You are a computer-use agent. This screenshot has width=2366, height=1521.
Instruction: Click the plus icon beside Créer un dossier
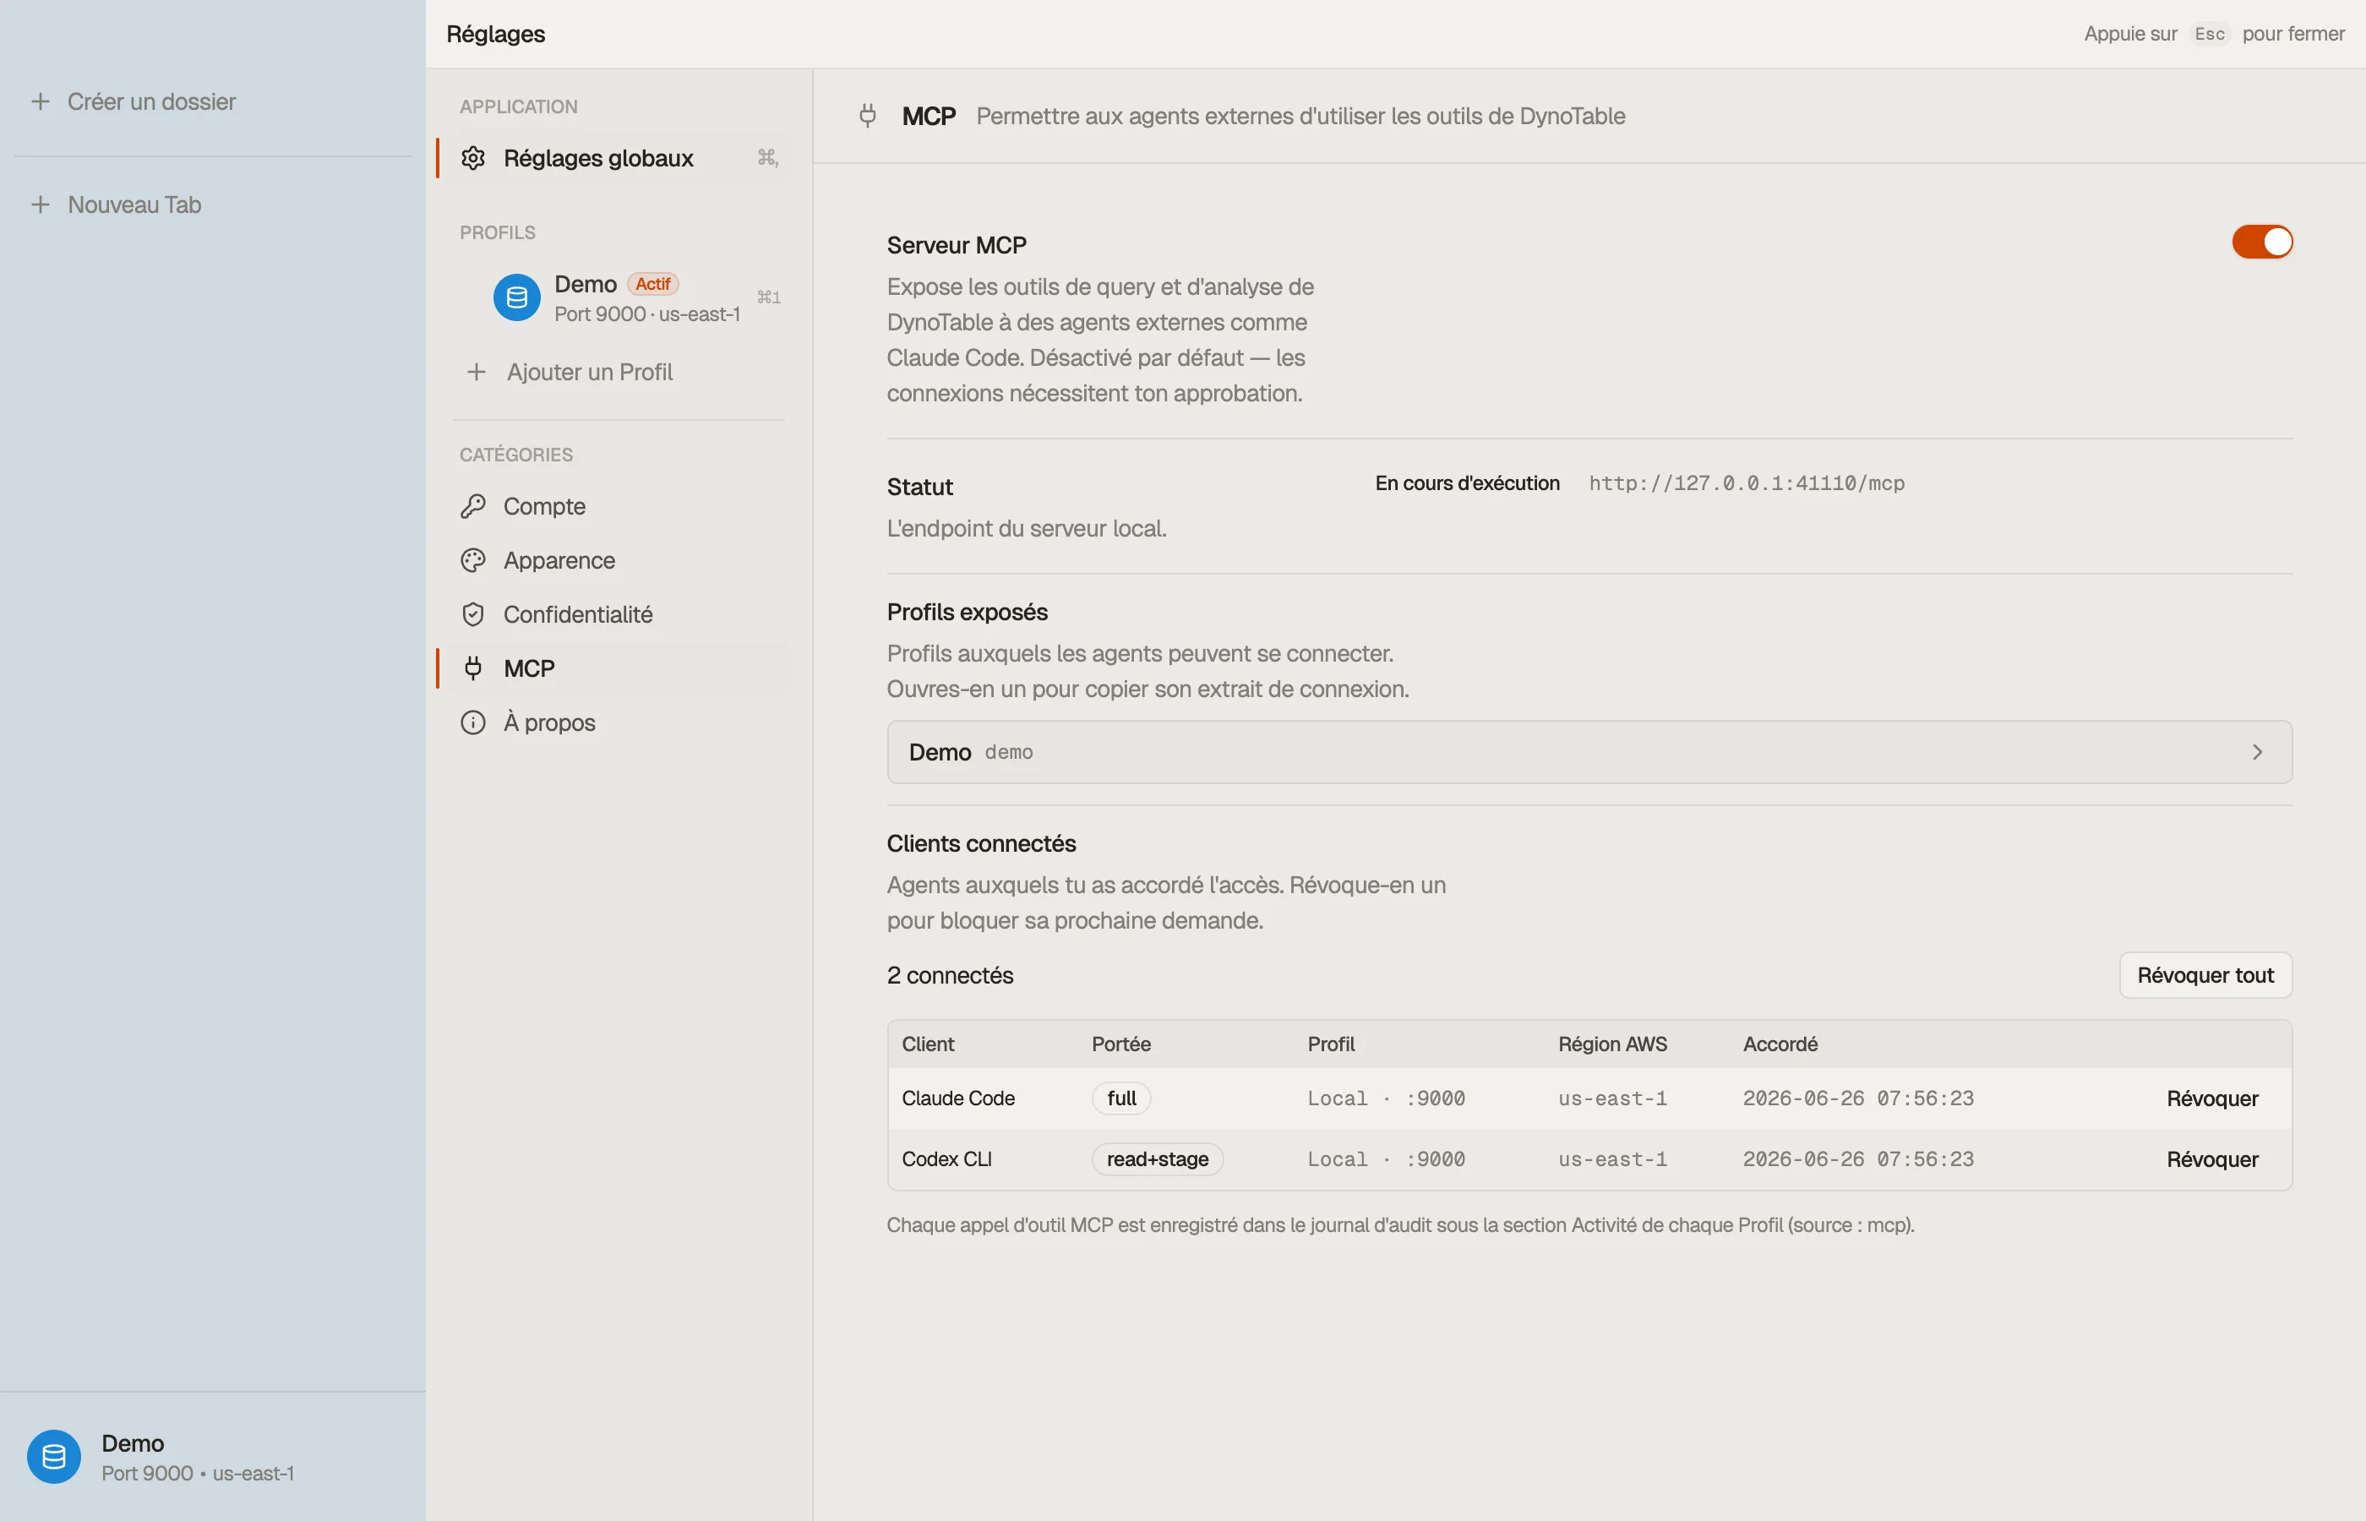[x=41, y=101]
